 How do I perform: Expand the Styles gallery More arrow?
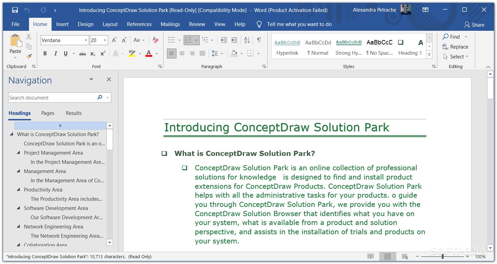click(429, 55)
